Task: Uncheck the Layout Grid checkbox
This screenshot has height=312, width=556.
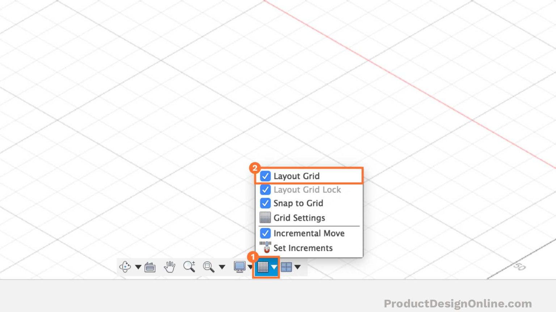Action: point(265,176)
